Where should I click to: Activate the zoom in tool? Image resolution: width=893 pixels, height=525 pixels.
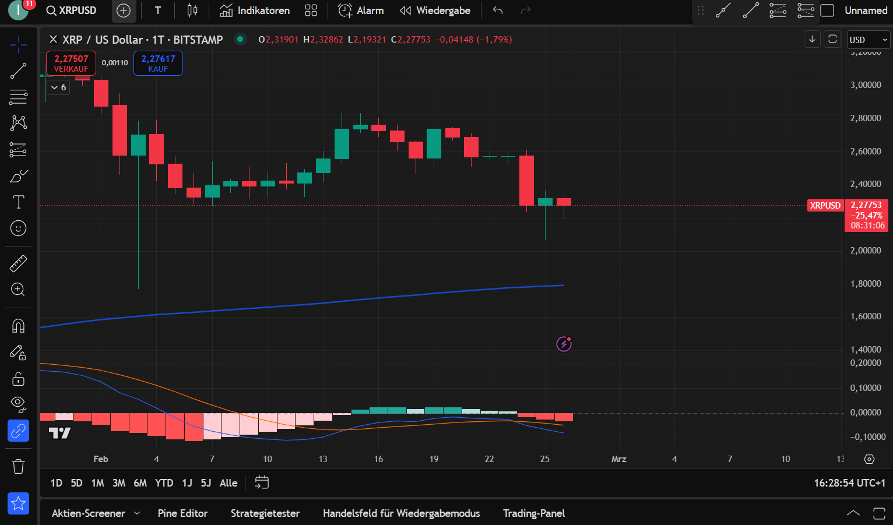tap(18, 290)
